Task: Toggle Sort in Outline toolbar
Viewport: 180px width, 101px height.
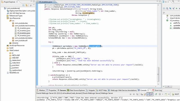Action: pos(167,8)
